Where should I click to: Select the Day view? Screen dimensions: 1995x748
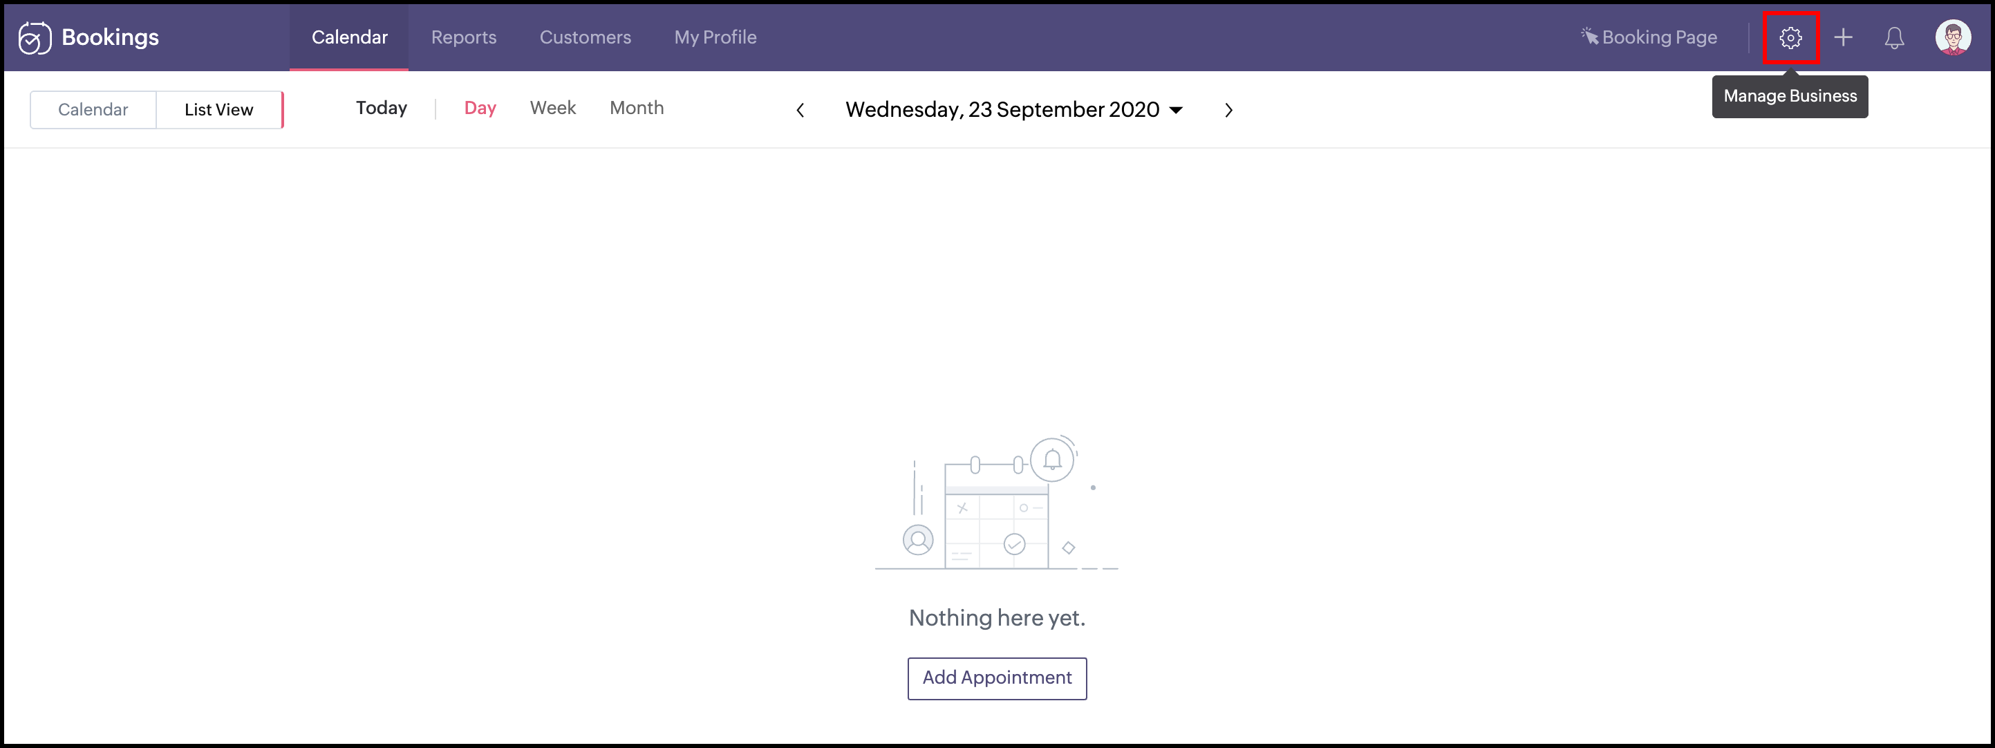pyautogui.click(x=480, y=109)
